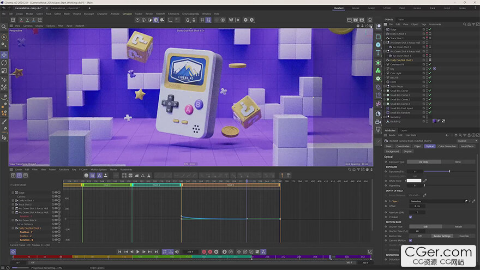Set Shutter Type to Movie
Image resolution: width=480 pixels, height=270 pixels.
tap(458, 227)
